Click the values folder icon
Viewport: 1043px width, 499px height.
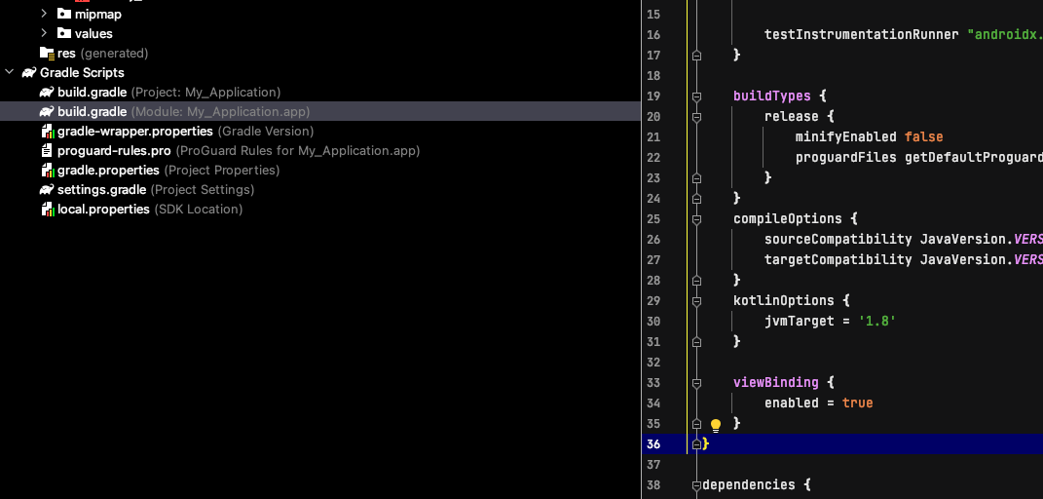(x=64, y=33)
